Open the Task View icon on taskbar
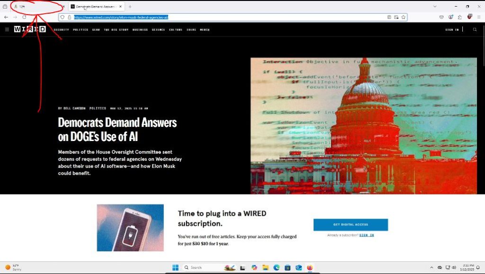485x274 pixels. click(242, 267)
